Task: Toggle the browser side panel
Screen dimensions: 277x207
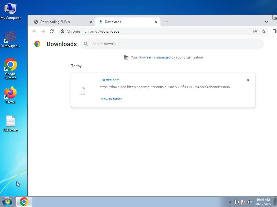Action: [x=274, y=31]
